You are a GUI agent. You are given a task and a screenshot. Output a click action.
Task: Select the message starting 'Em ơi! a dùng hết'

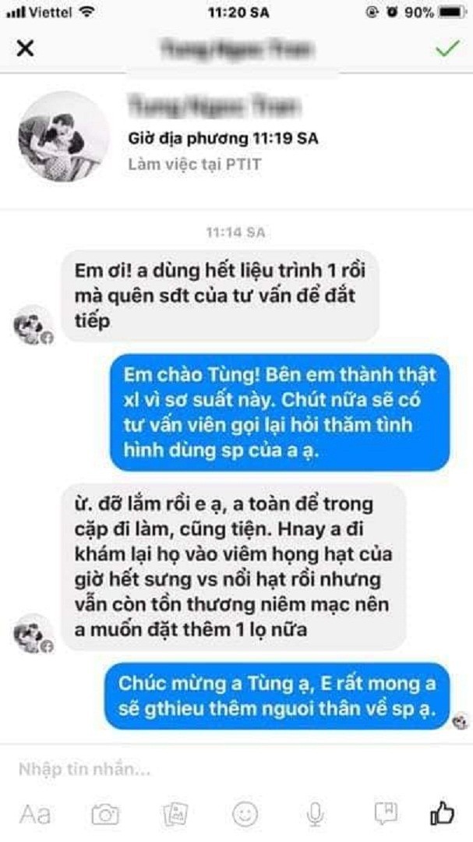220,295
